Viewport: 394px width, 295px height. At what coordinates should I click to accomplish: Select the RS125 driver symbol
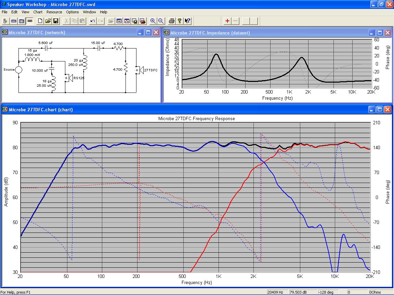click(69, 78)
